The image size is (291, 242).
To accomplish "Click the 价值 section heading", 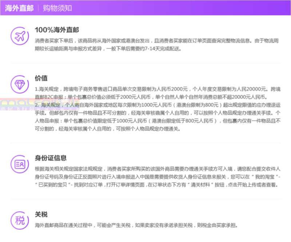I will click(x=41, y=78).
